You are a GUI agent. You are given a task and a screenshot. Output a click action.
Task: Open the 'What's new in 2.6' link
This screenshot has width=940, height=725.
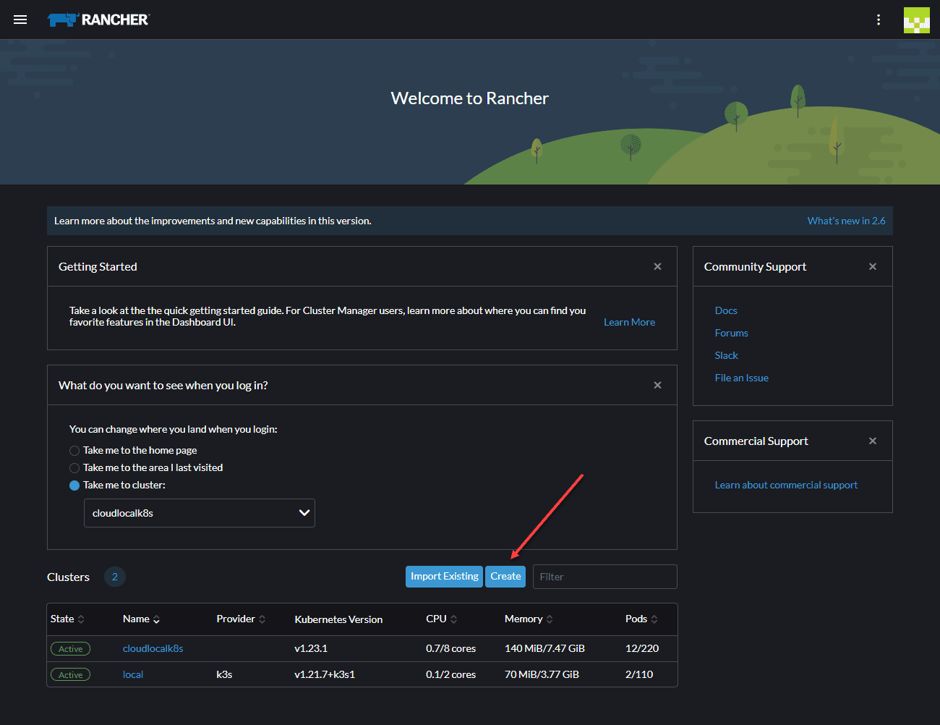pos(846,221)
